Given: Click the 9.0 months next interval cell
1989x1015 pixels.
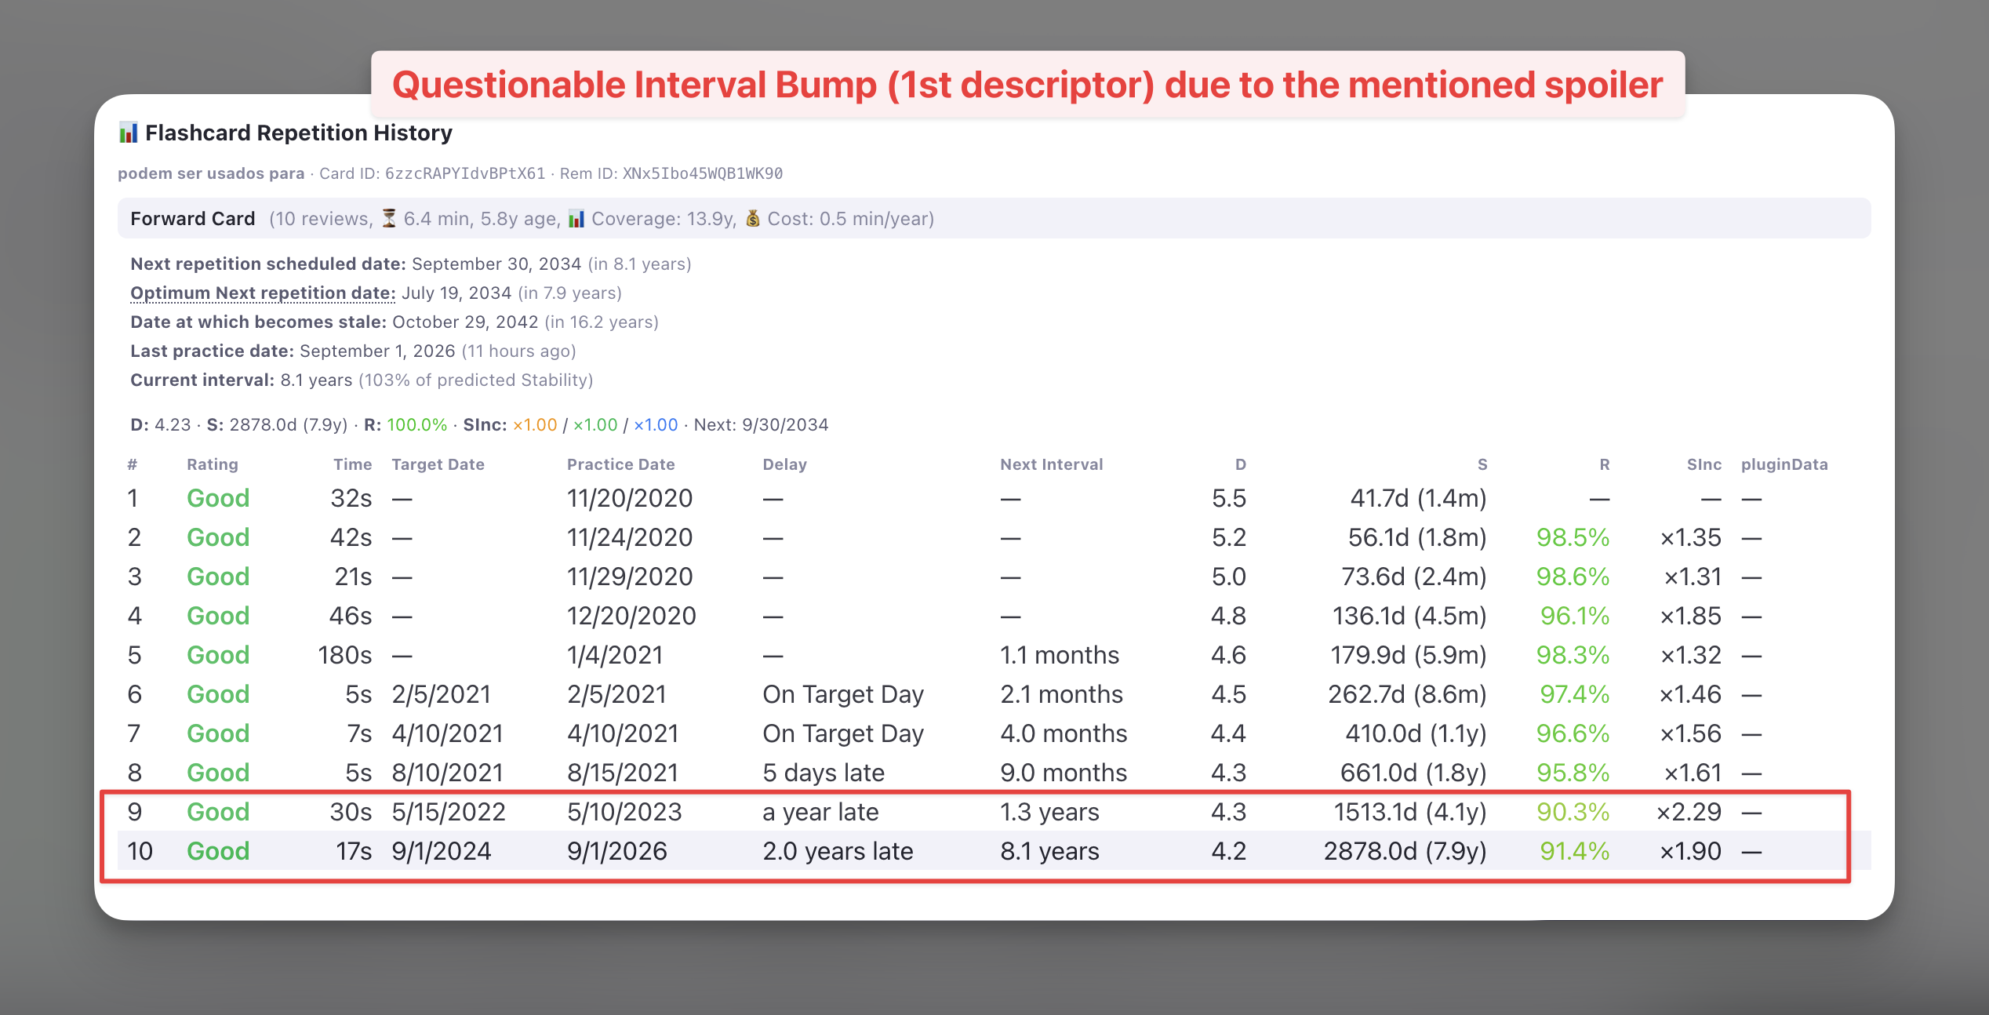Looking at the screenshot, I should 1064,773.
